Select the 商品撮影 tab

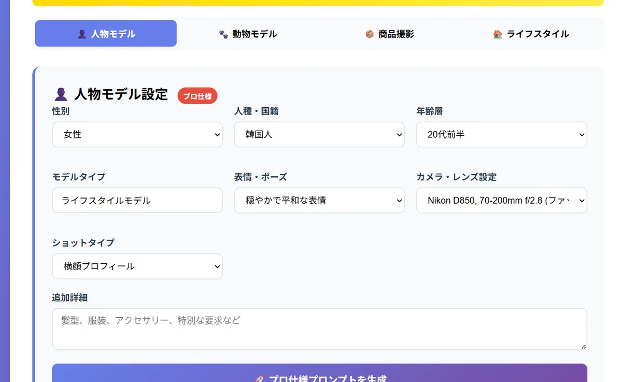tap(390, 34)
